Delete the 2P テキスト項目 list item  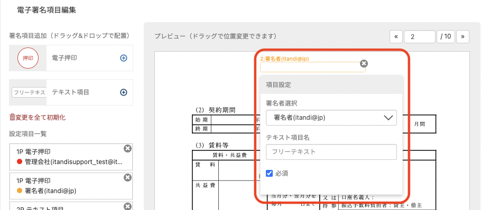coord(127,206)
